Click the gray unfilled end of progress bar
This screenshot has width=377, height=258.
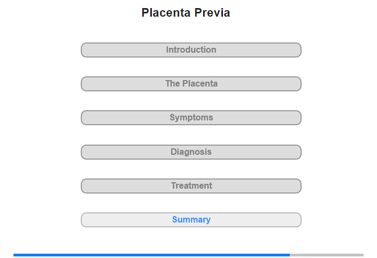click(326, 255)
